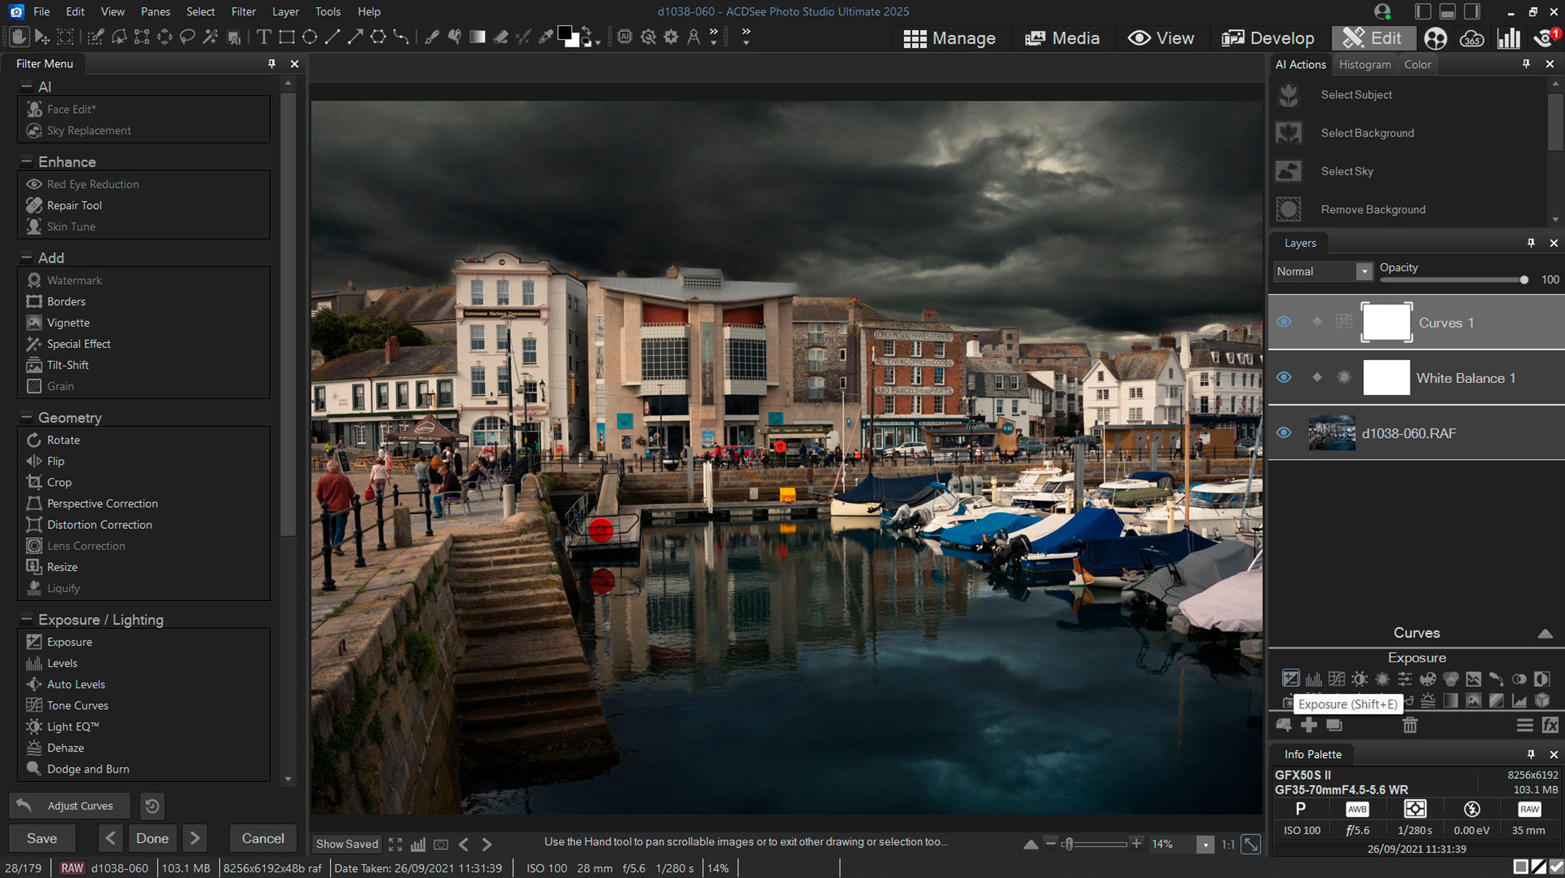Image resolution: width=1565 pixels, height=878 pixels.
Task: Open the zoom percentage dropdown
Action: [x=1205, y=844]
